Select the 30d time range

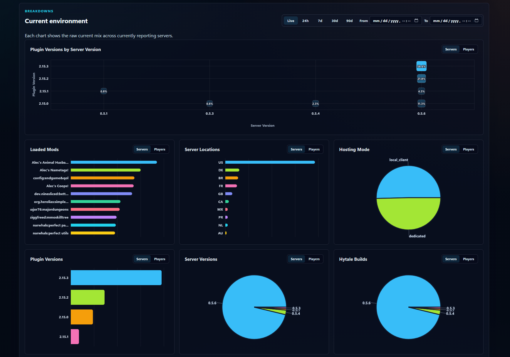(x=335, y=21)
